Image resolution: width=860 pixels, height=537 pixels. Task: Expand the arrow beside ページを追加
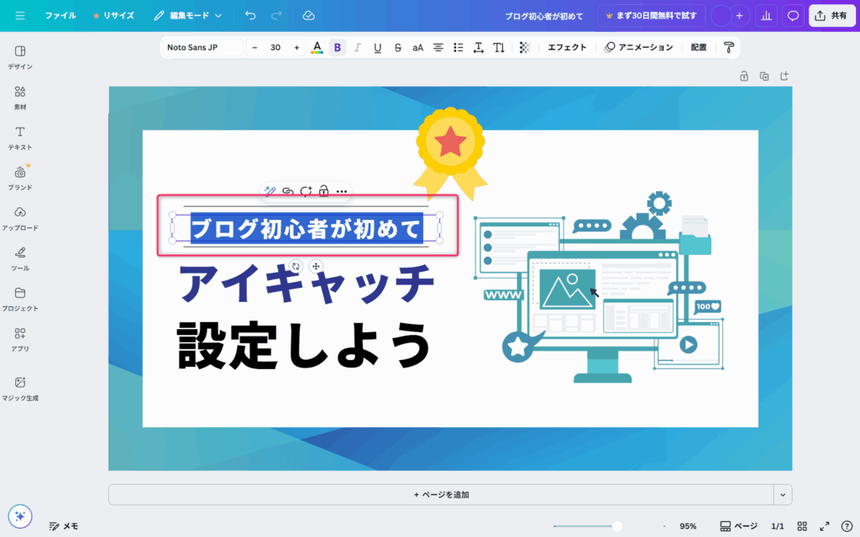click(783, 495)
